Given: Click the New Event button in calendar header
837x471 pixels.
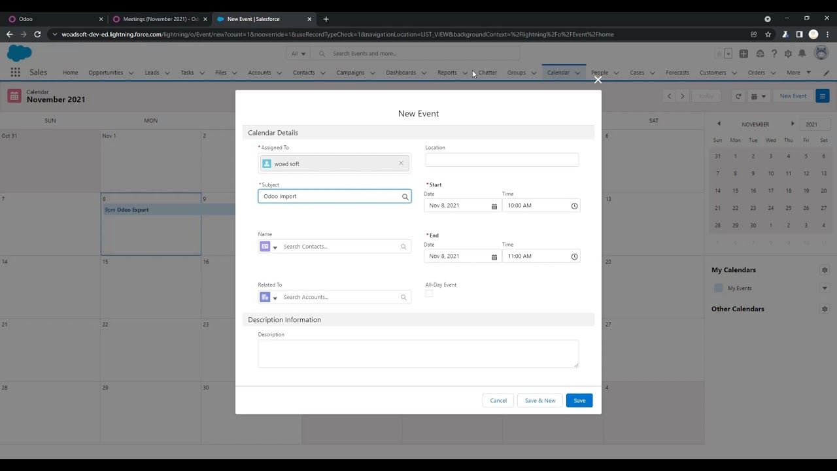Looking at the screenshot, I should tap(793, 96).
